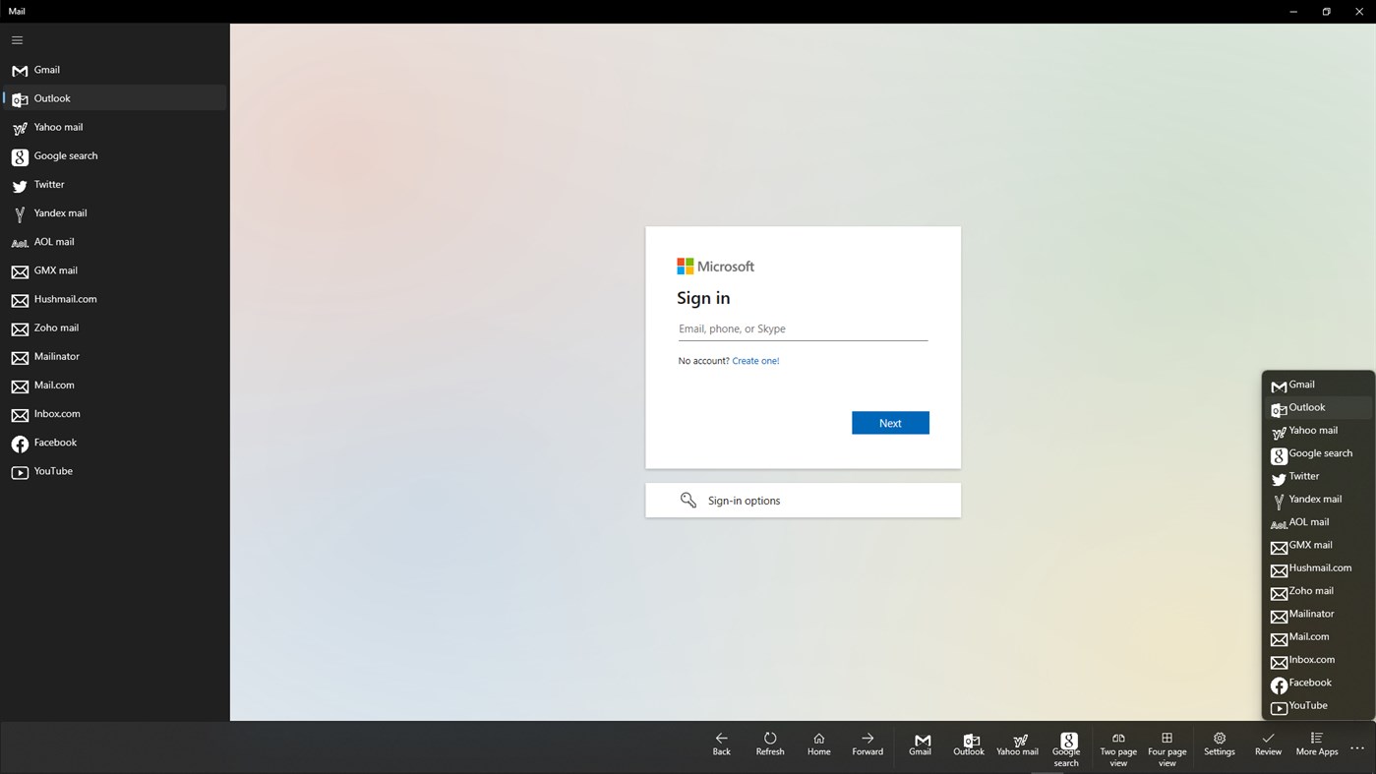This screenshot has width=1376, height=774.
Task: Refresh the current page
Action: 770,744
